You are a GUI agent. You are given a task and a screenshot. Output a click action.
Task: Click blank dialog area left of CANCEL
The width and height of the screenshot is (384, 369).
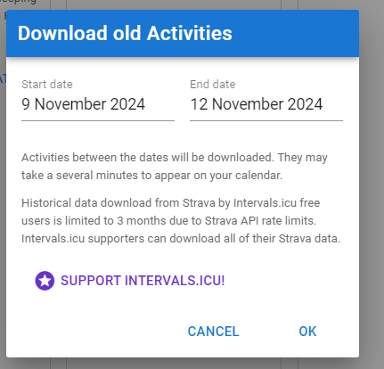coord(95,332)
